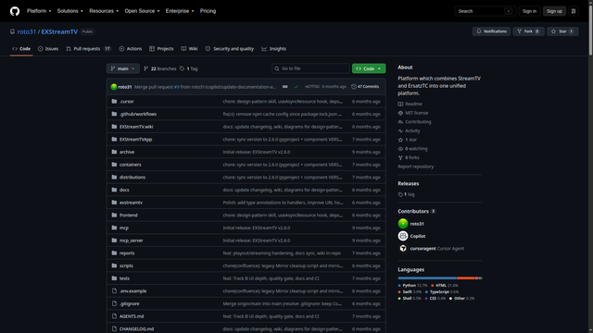Switch to the Wiki tab

(x=189, y=49)
